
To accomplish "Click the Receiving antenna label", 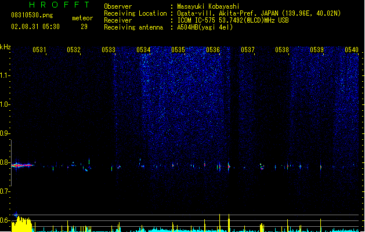I will [133, 27].
